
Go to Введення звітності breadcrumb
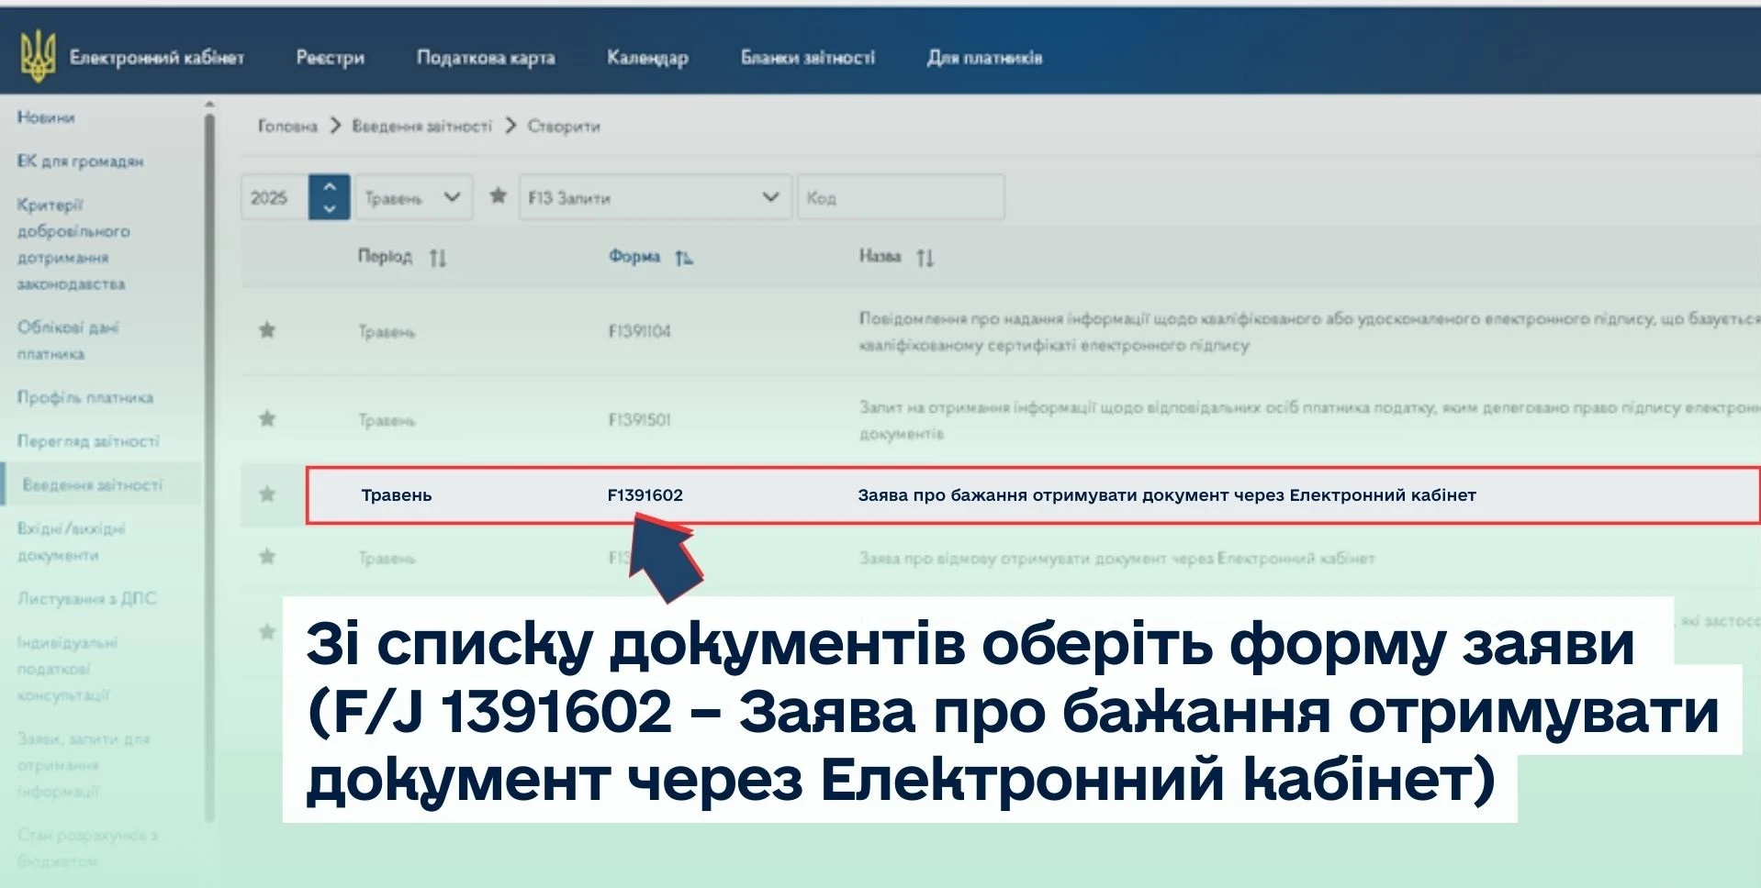(x=421, y=126)
